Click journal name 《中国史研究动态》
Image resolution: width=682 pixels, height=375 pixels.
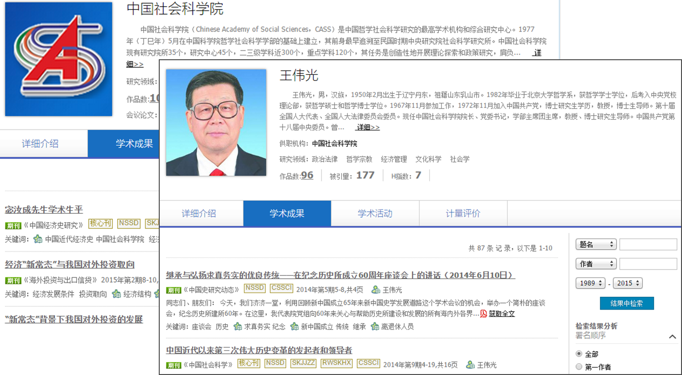pos(212,290)
